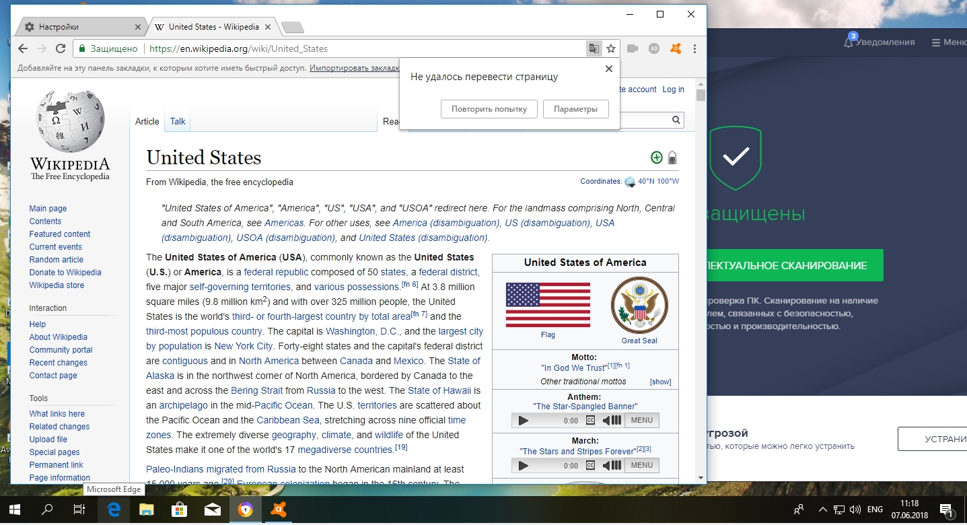Open the coordinates globe map icon
Image resolution: width=967 pixels, height=525 pixels.
630,182
